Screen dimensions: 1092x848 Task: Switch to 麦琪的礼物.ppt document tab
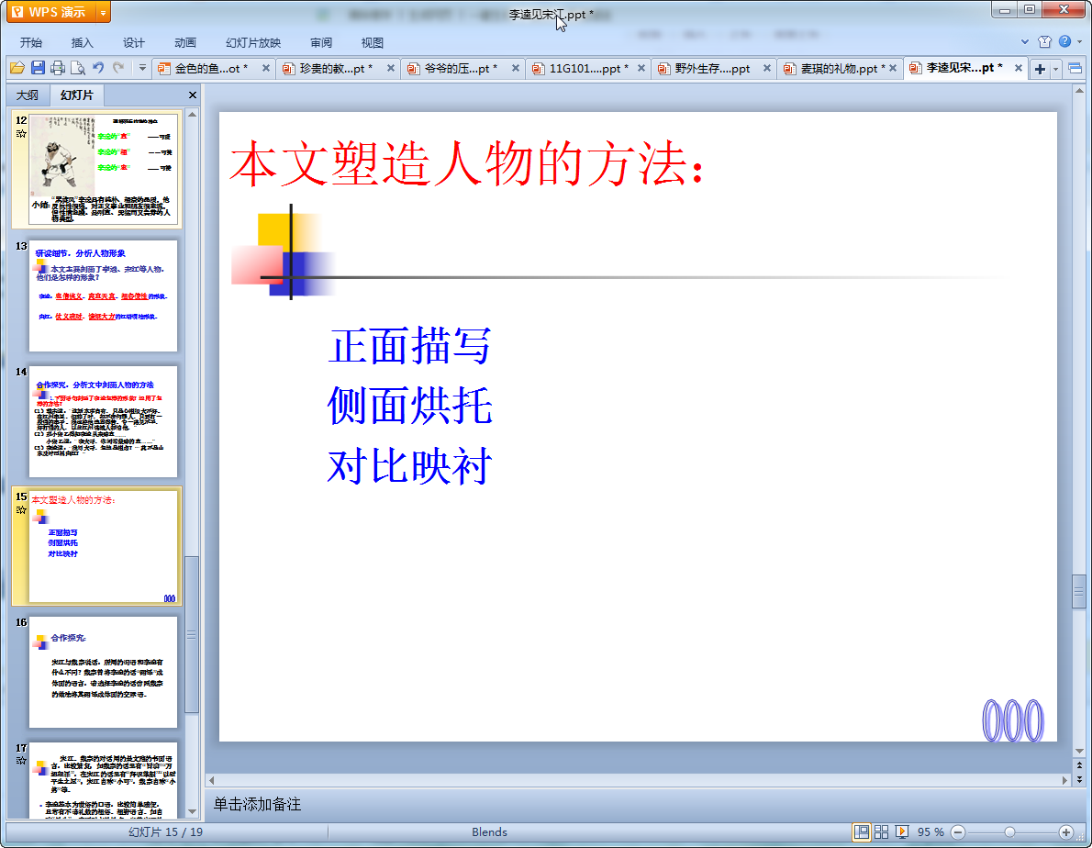(835, 69)
